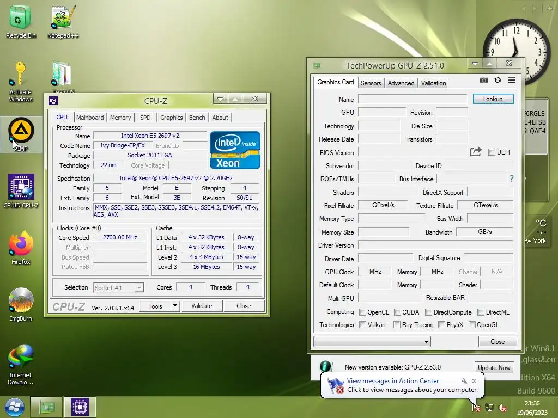558x418 pixels.
Task: Click the CPU-Z title bar down-arrow button
Action: (220, 99)
